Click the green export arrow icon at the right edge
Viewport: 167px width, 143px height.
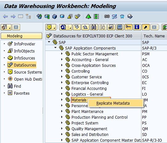pos(164,27)
